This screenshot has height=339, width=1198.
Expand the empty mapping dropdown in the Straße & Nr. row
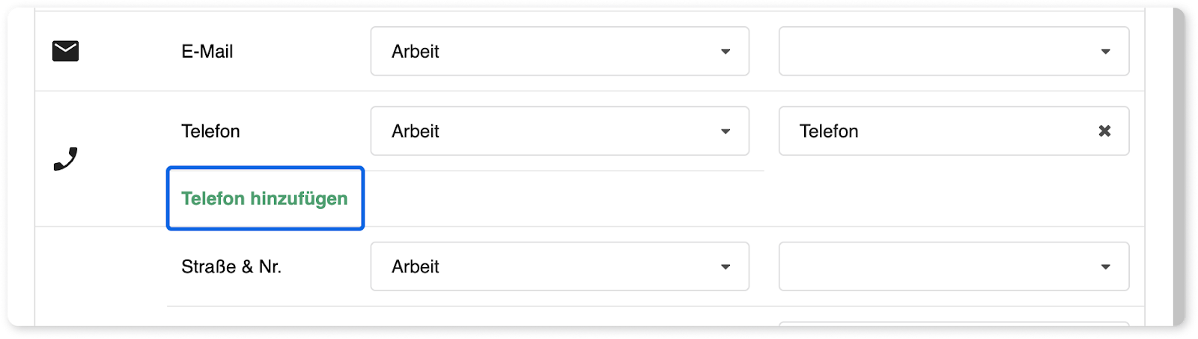click(954, 266)
